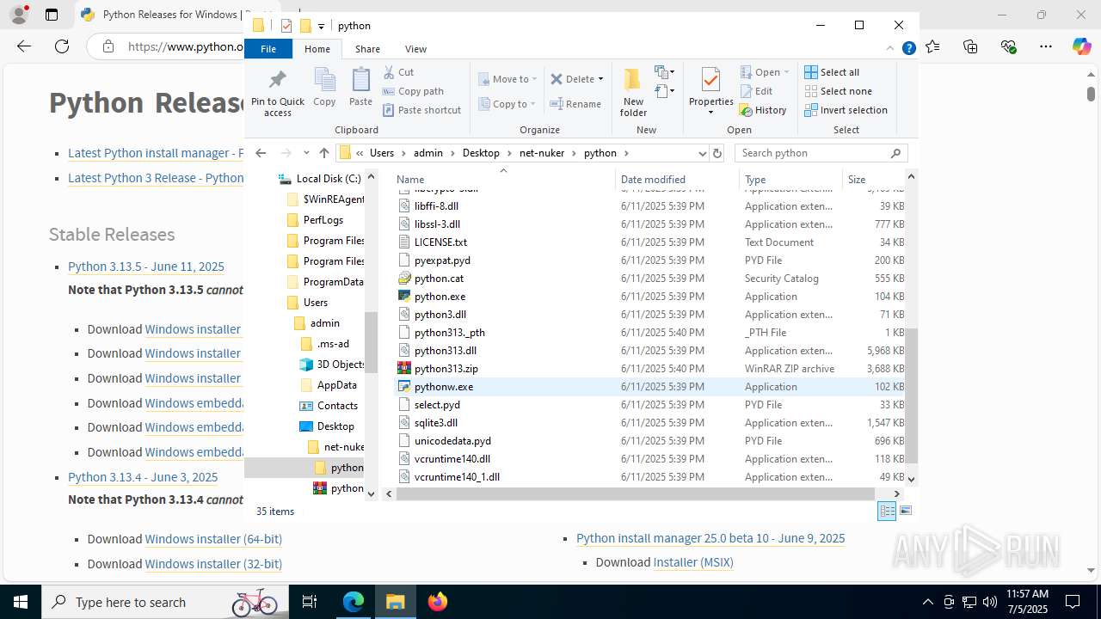
Task: Switch to the Share ribbon tab
Action: (x=367, y=49)
